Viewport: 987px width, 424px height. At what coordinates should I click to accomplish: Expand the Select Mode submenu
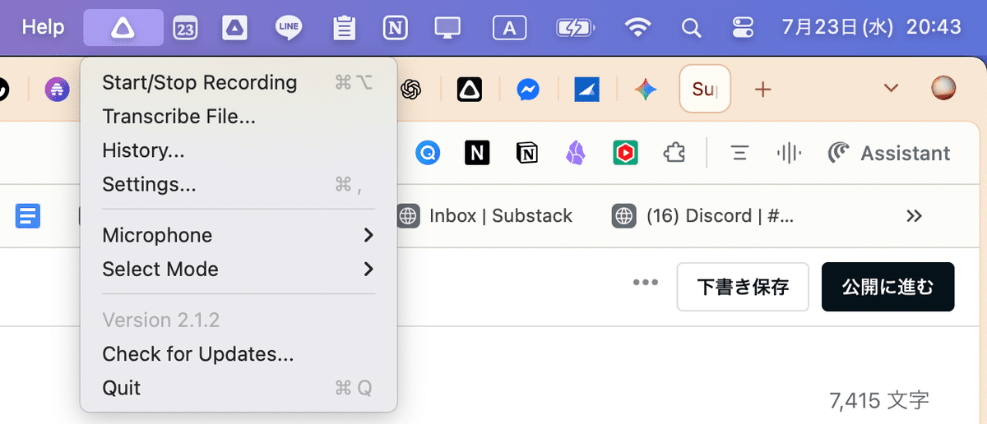tap(238, 270)
